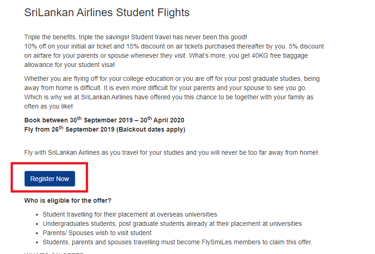Click the 'Fly from 26th September 2019' text

[x=69, y=129]
